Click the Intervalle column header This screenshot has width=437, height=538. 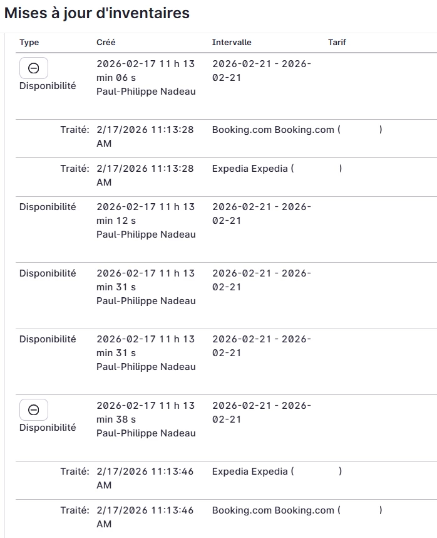tap(232, 43)
